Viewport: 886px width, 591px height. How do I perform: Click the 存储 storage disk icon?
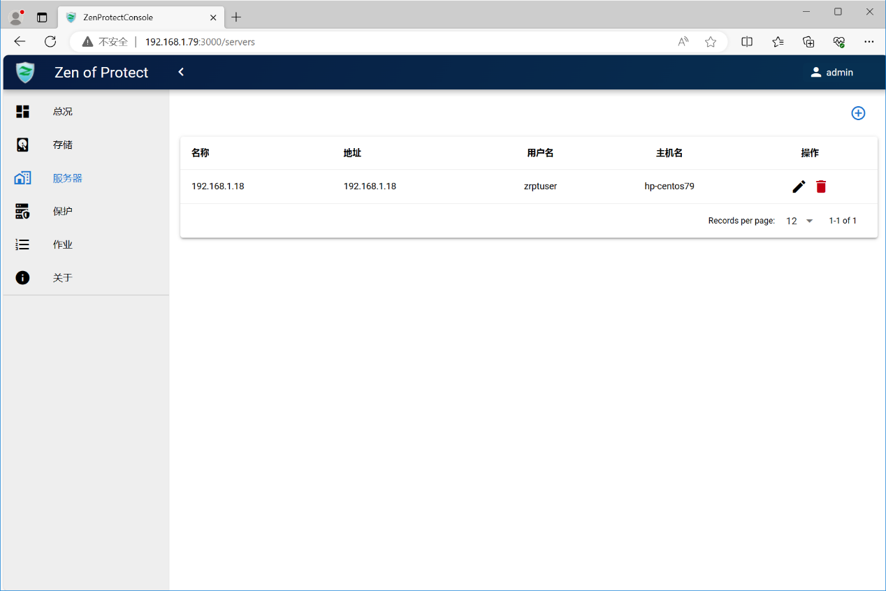coord(23,145)
